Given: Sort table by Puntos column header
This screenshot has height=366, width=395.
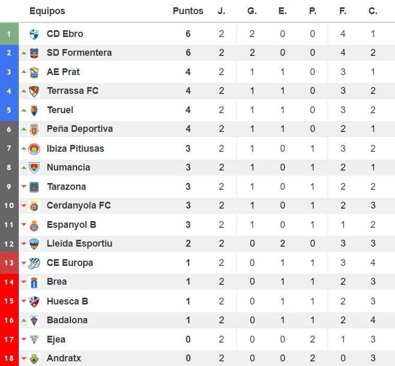Looking at the screenshot, I should pos(188,11).
